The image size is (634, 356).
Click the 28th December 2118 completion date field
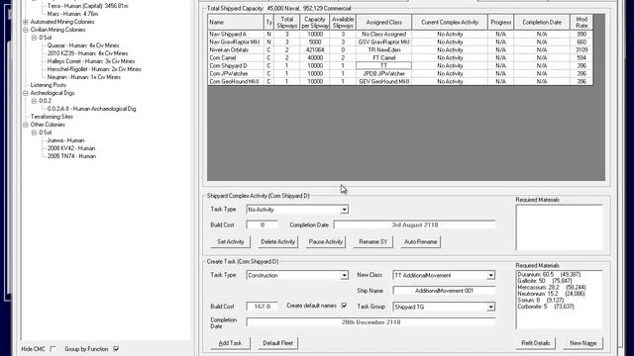370,322
